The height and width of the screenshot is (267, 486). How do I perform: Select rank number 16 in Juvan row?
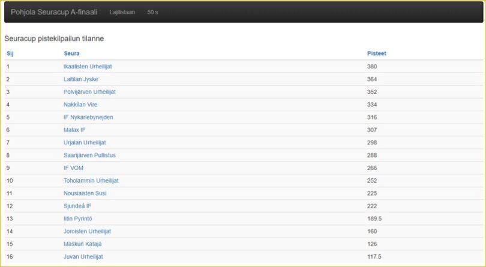[10, 257]
